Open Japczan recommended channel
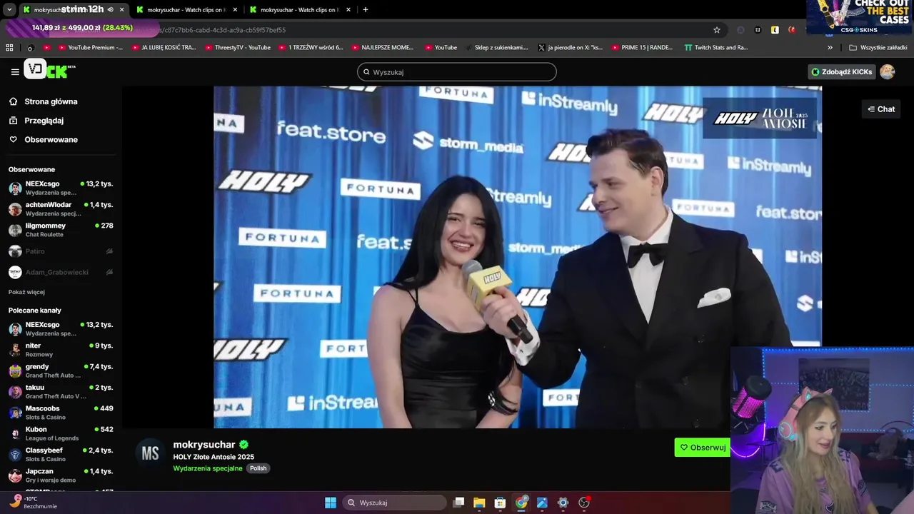The image size is (914, 514). 61,475
